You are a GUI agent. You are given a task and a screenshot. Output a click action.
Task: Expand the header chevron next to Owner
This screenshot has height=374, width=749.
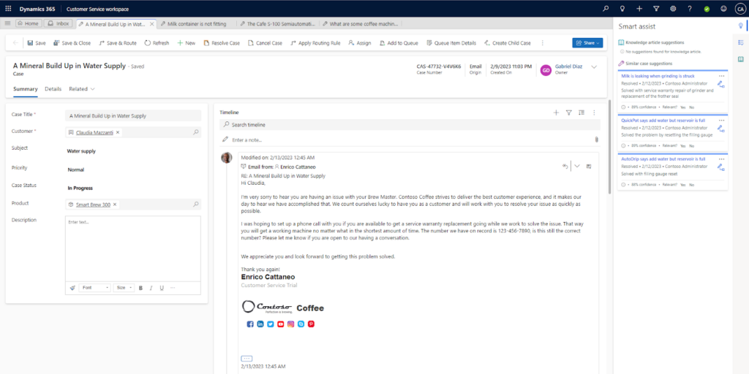594,67
